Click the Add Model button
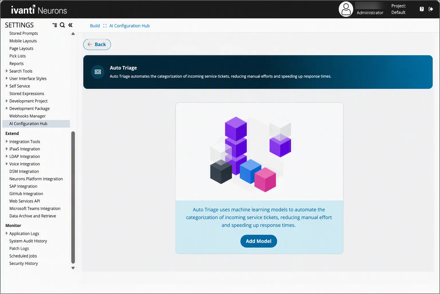Viewport: 440px width, 294px height. pos(259,241)
